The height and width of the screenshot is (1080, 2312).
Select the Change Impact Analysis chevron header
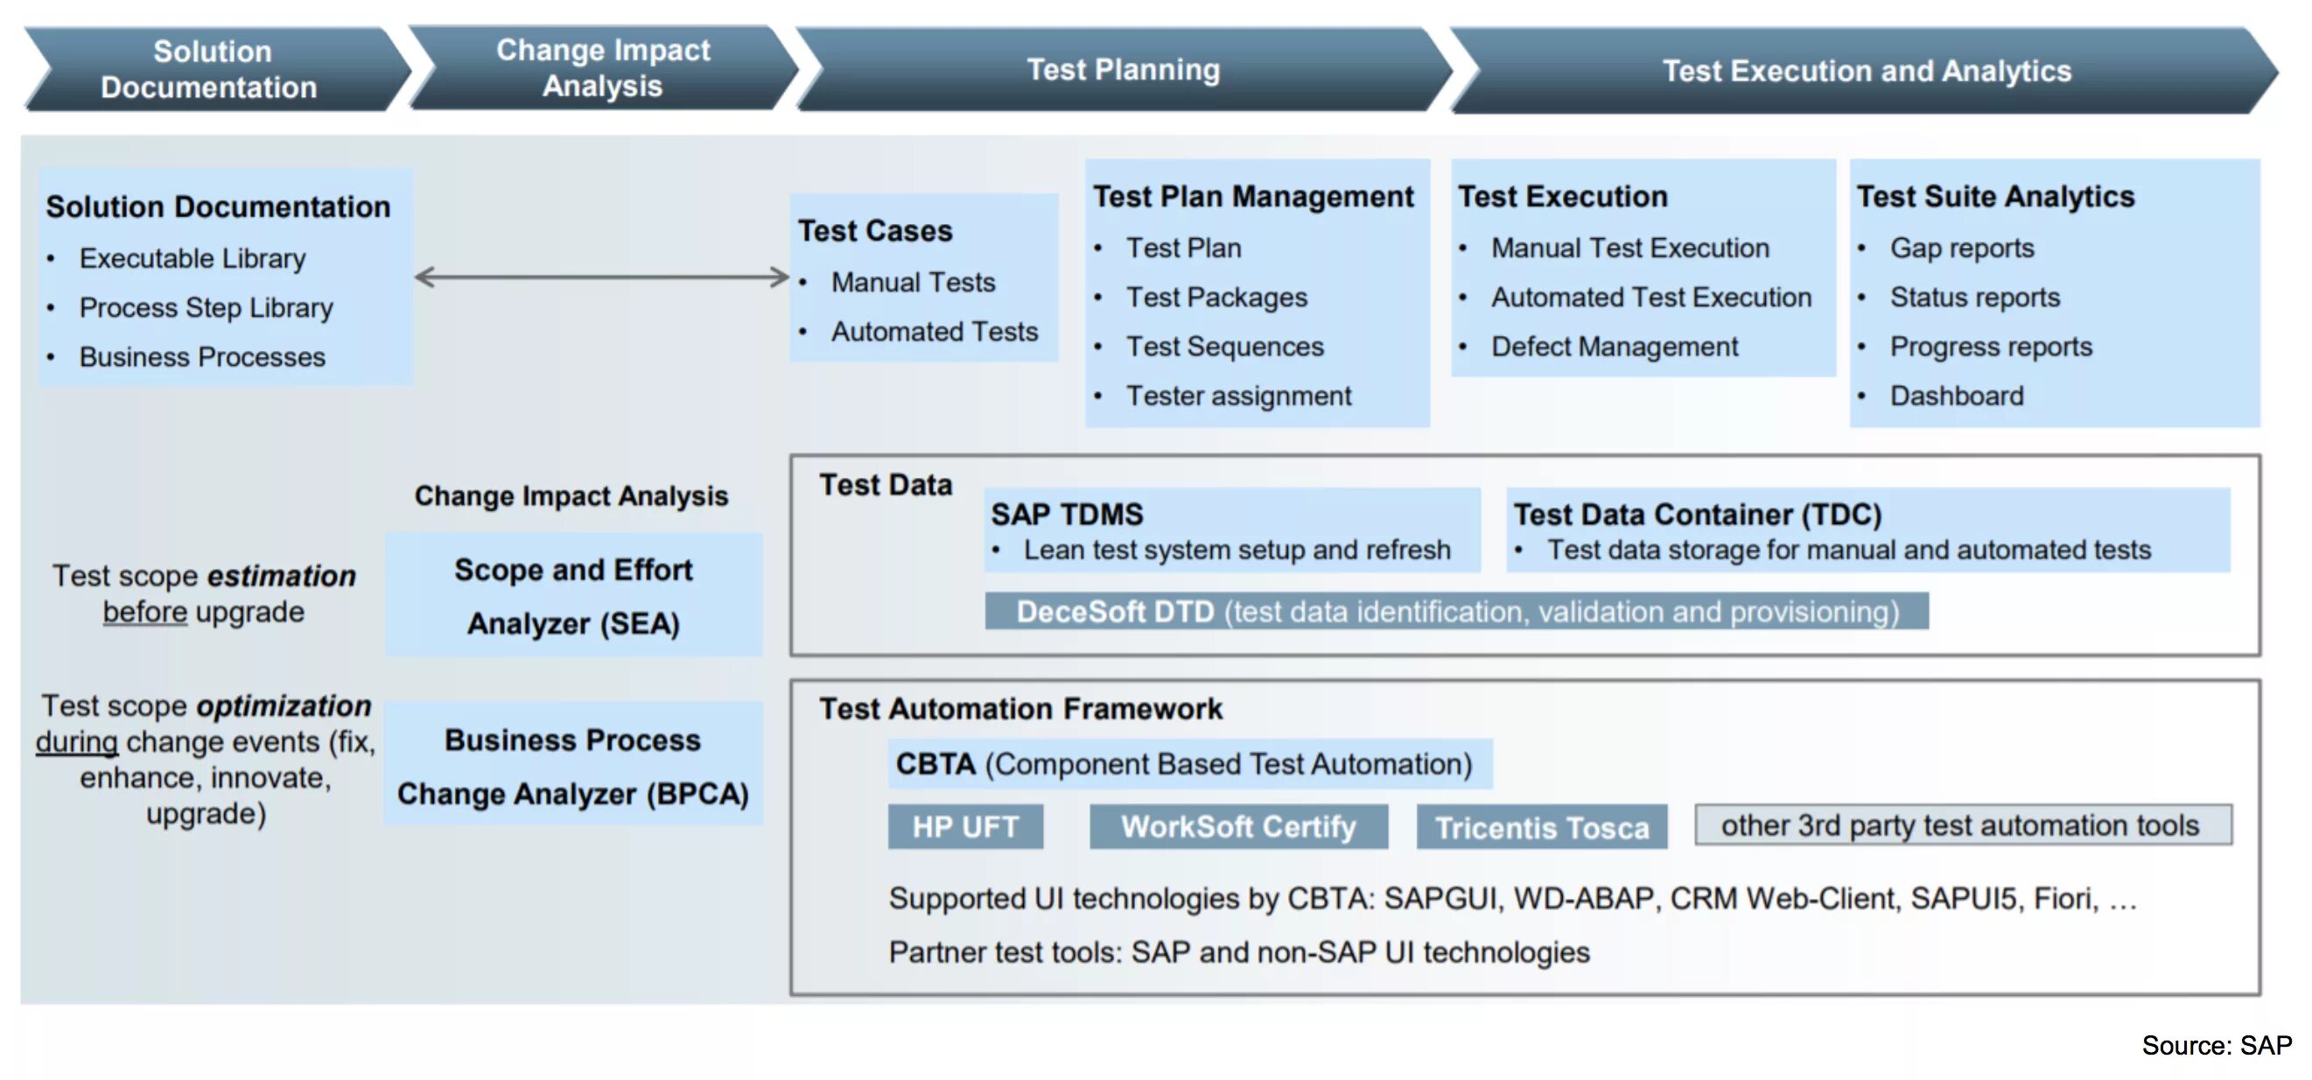602,68
